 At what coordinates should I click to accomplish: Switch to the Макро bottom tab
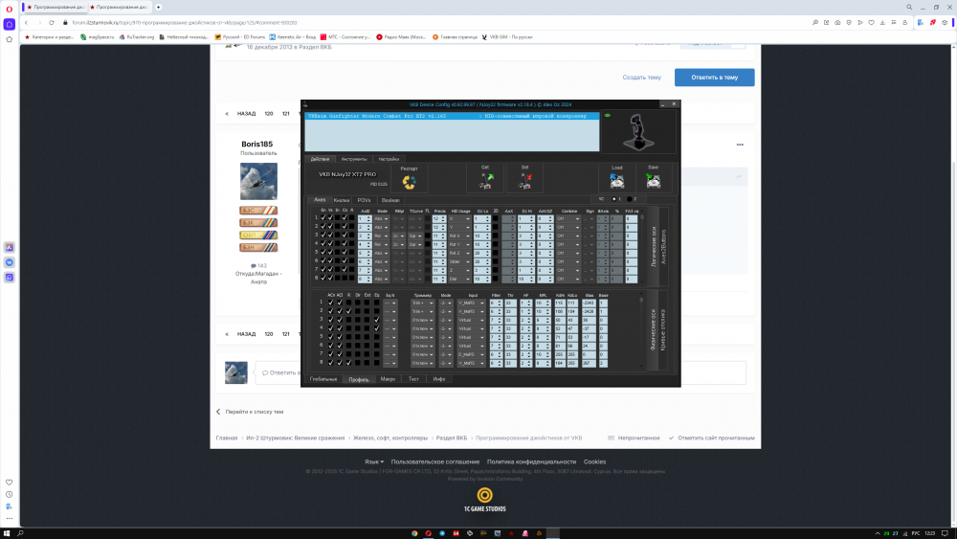click(x=389, y=379)
